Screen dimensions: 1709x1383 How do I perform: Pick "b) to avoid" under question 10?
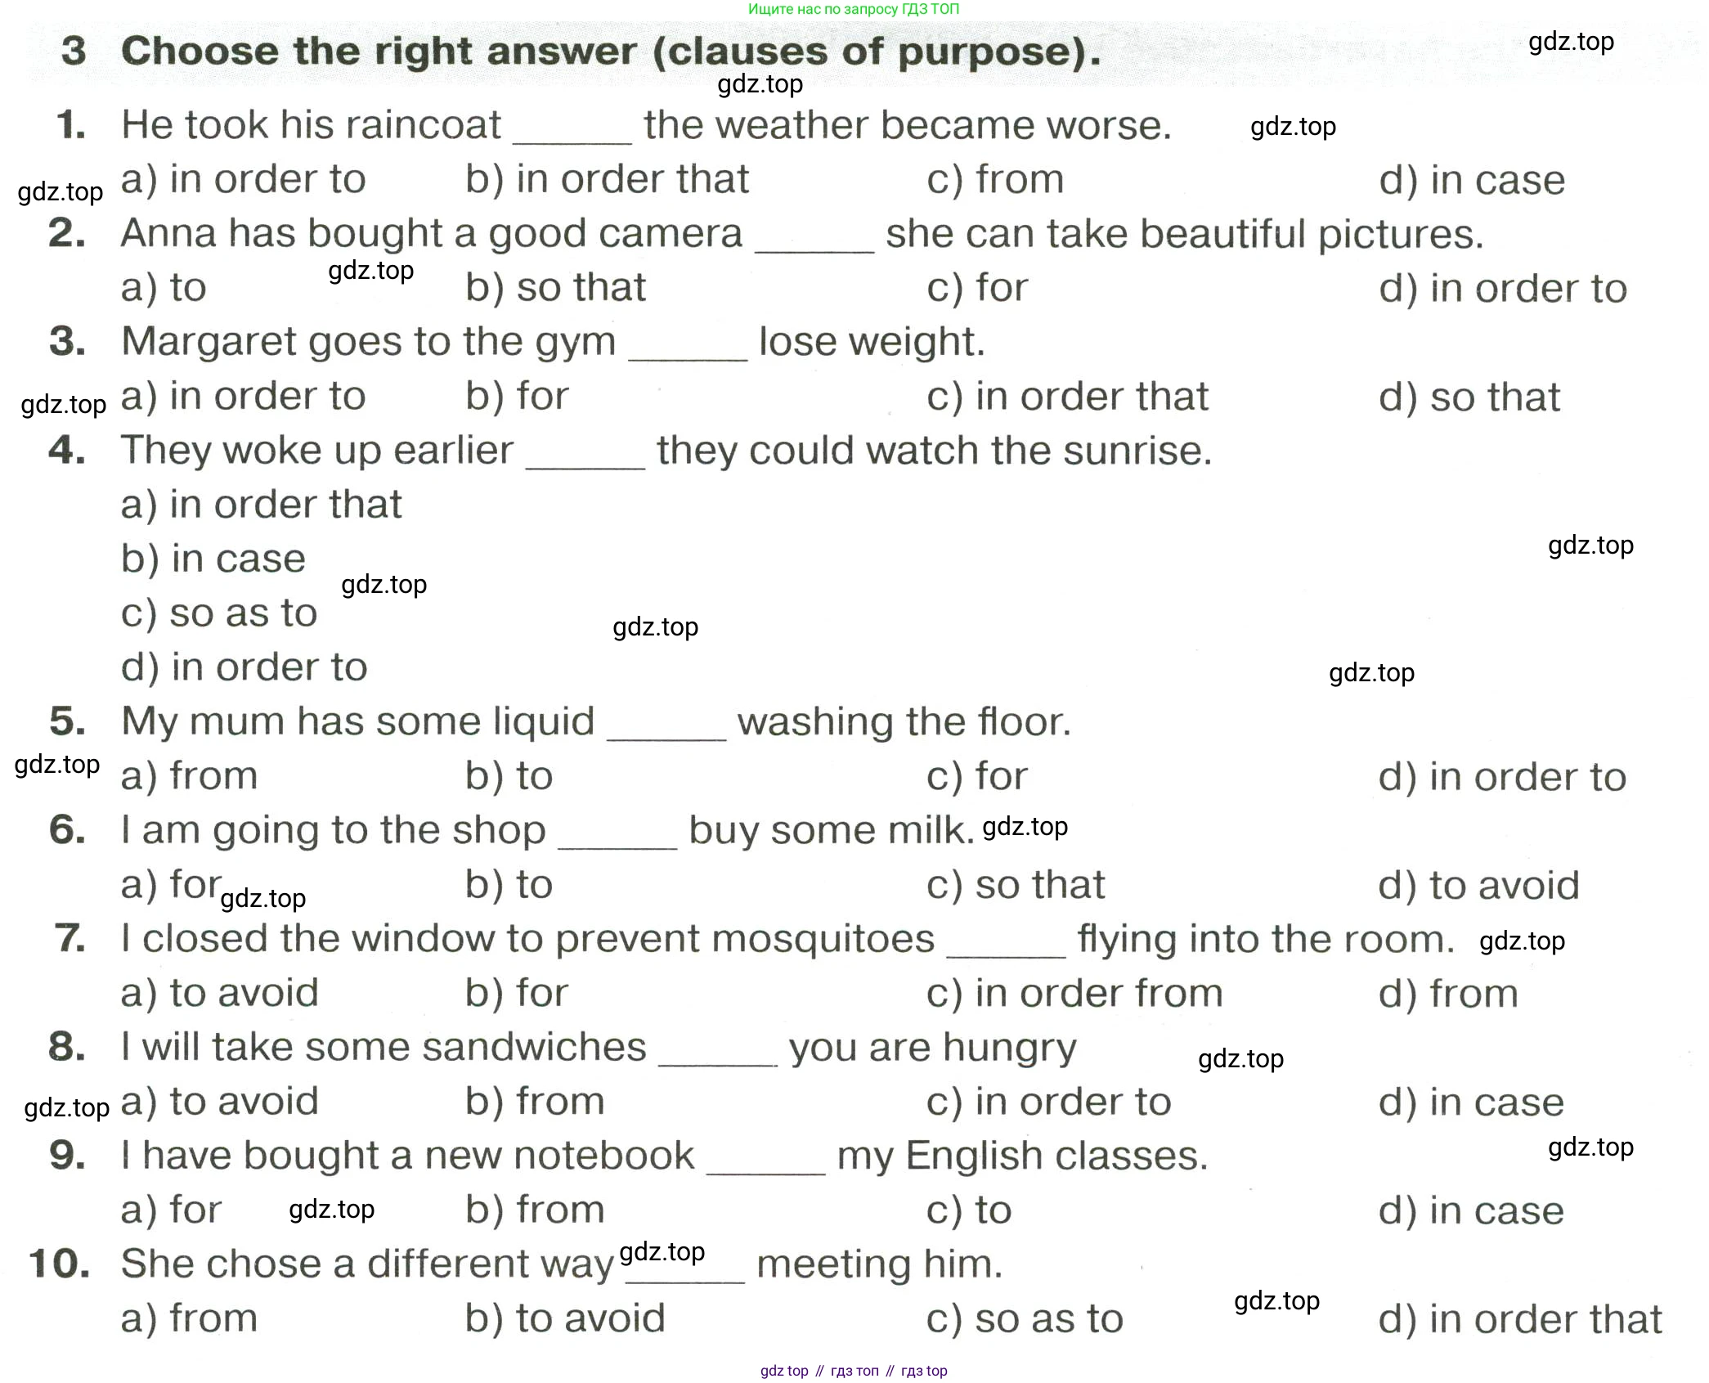coord(565,1318)
